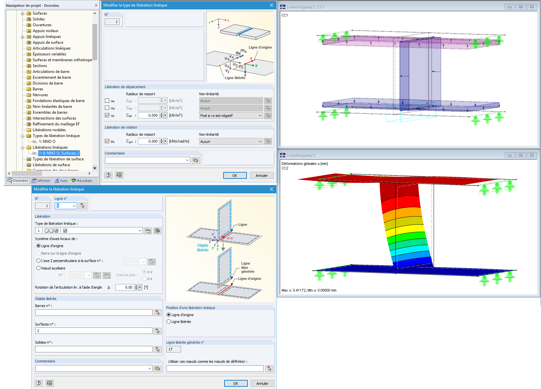Open comment library in line release dialog
Viewport: 541px width, 389px height.
[x=157, y=369]
